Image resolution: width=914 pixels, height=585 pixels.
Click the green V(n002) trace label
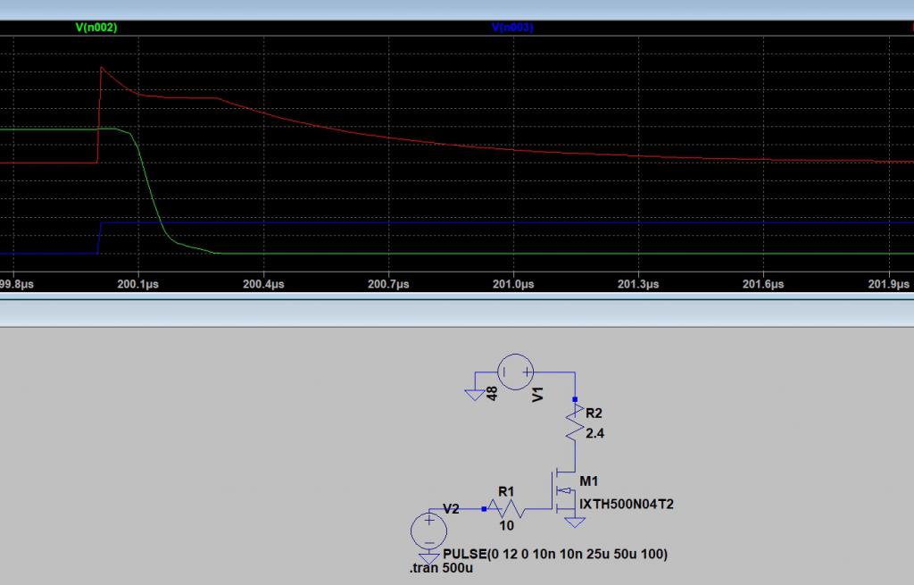pyautogui.click(x=97, y=28)
